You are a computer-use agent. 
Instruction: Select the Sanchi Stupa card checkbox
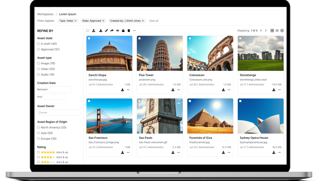click(x=89, y=39)
